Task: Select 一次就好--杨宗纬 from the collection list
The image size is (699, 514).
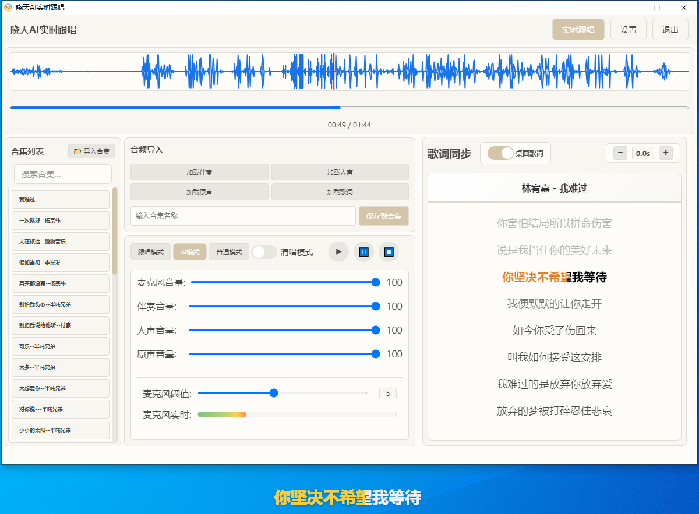Action: pyautogui.click(x=61, y=221)
